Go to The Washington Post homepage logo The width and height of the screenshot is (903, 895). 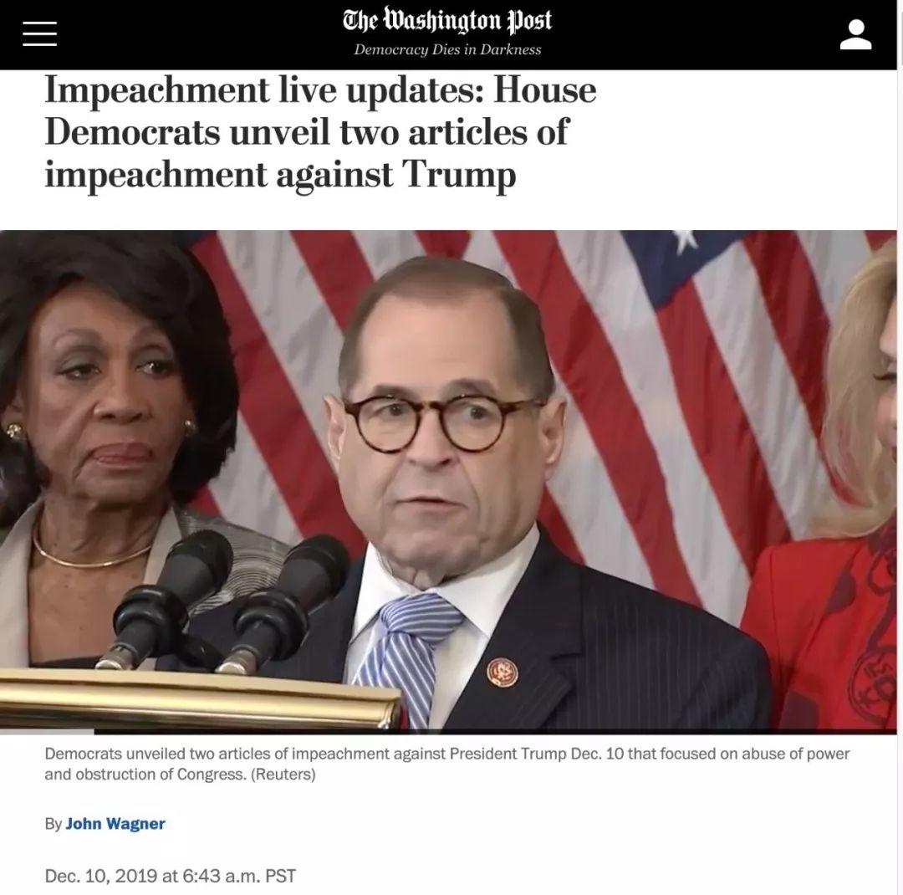(x=447, y=21)
